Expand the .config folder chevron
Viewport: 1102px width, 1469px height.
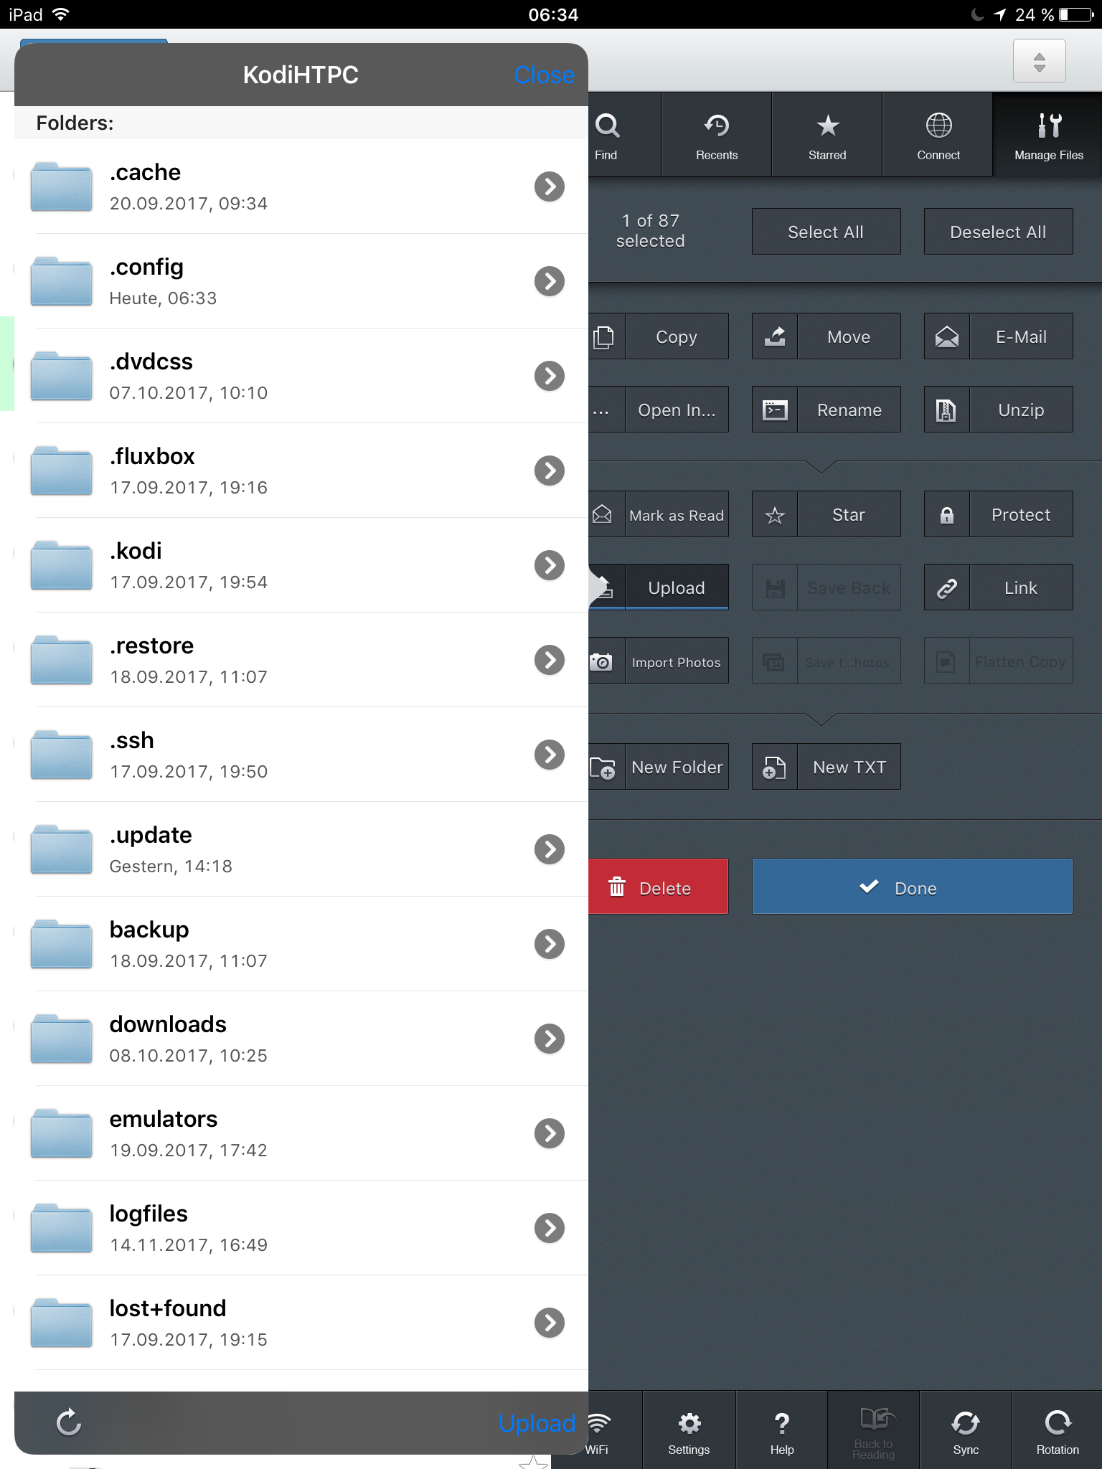pyautogui.click(x=550, y=281)
